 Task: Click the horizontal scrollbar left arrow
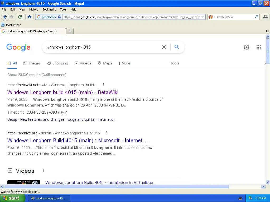tap(2, 186)
